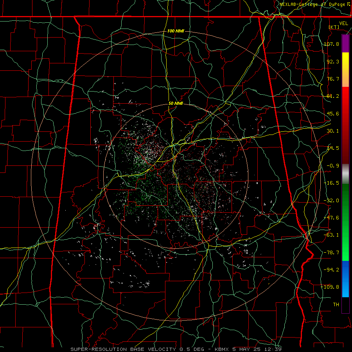Click the TH label on the legend

[x=336, y=305]
